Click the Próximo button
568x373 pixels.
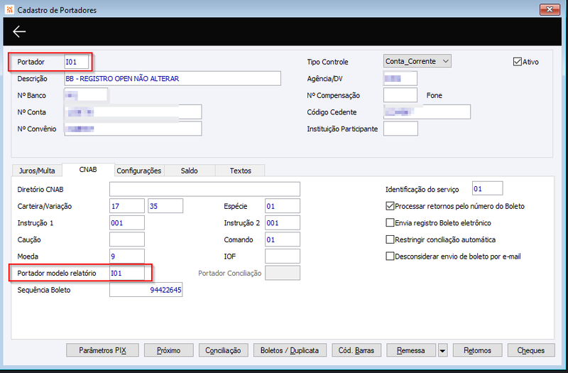coord(169,350)
